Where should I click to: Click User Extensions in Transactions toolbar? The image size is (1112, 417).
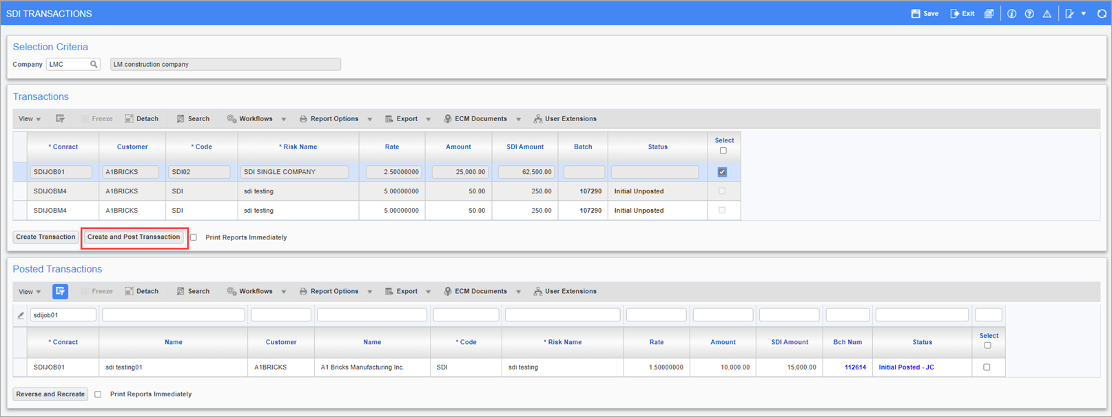coord(565,119)
